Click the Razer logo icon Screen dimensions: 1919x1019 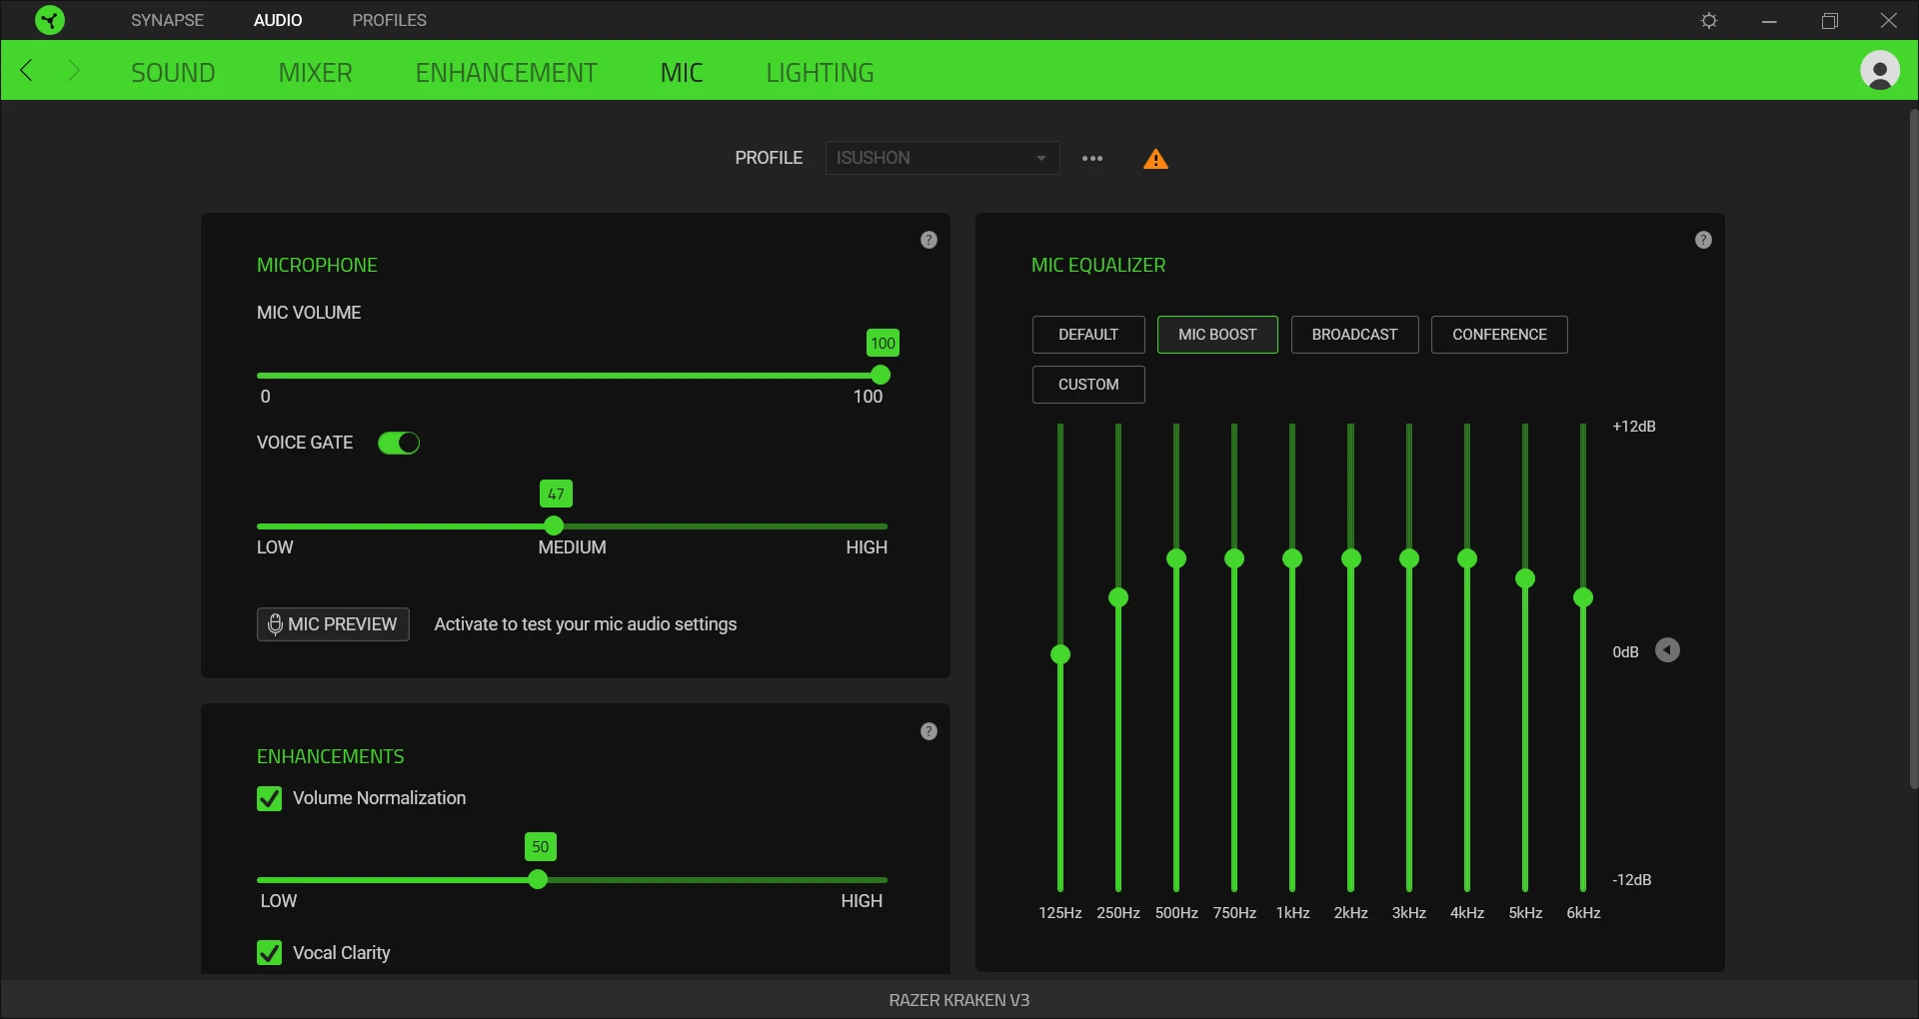point(49,20)
